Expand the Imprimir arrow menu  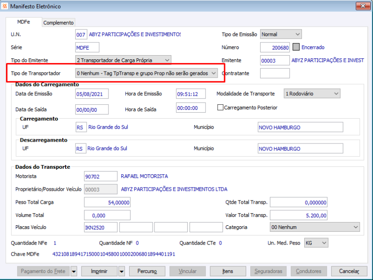click(122, 271)
